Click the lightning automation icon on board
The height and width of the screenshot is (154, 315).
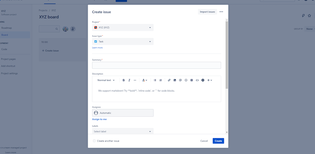(x=303, y=16)
